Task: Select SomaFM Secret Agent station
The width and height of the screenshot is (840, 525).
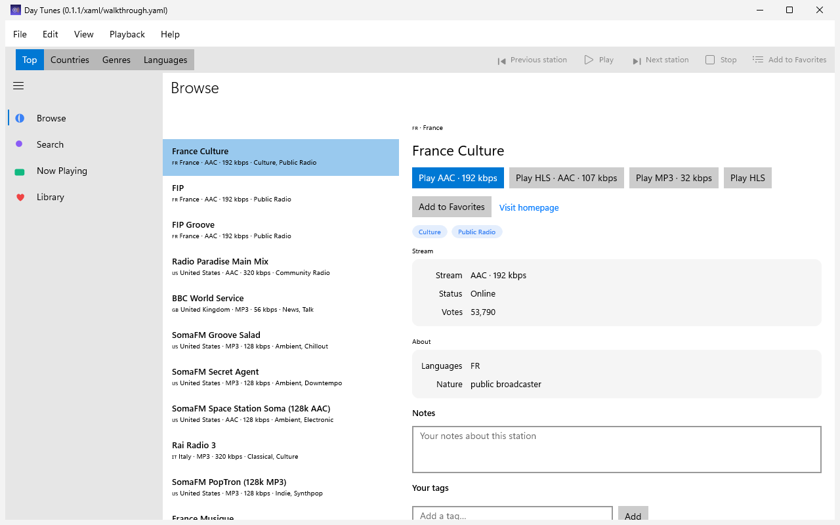Action: pyautogui.click(x=281, y=378)
